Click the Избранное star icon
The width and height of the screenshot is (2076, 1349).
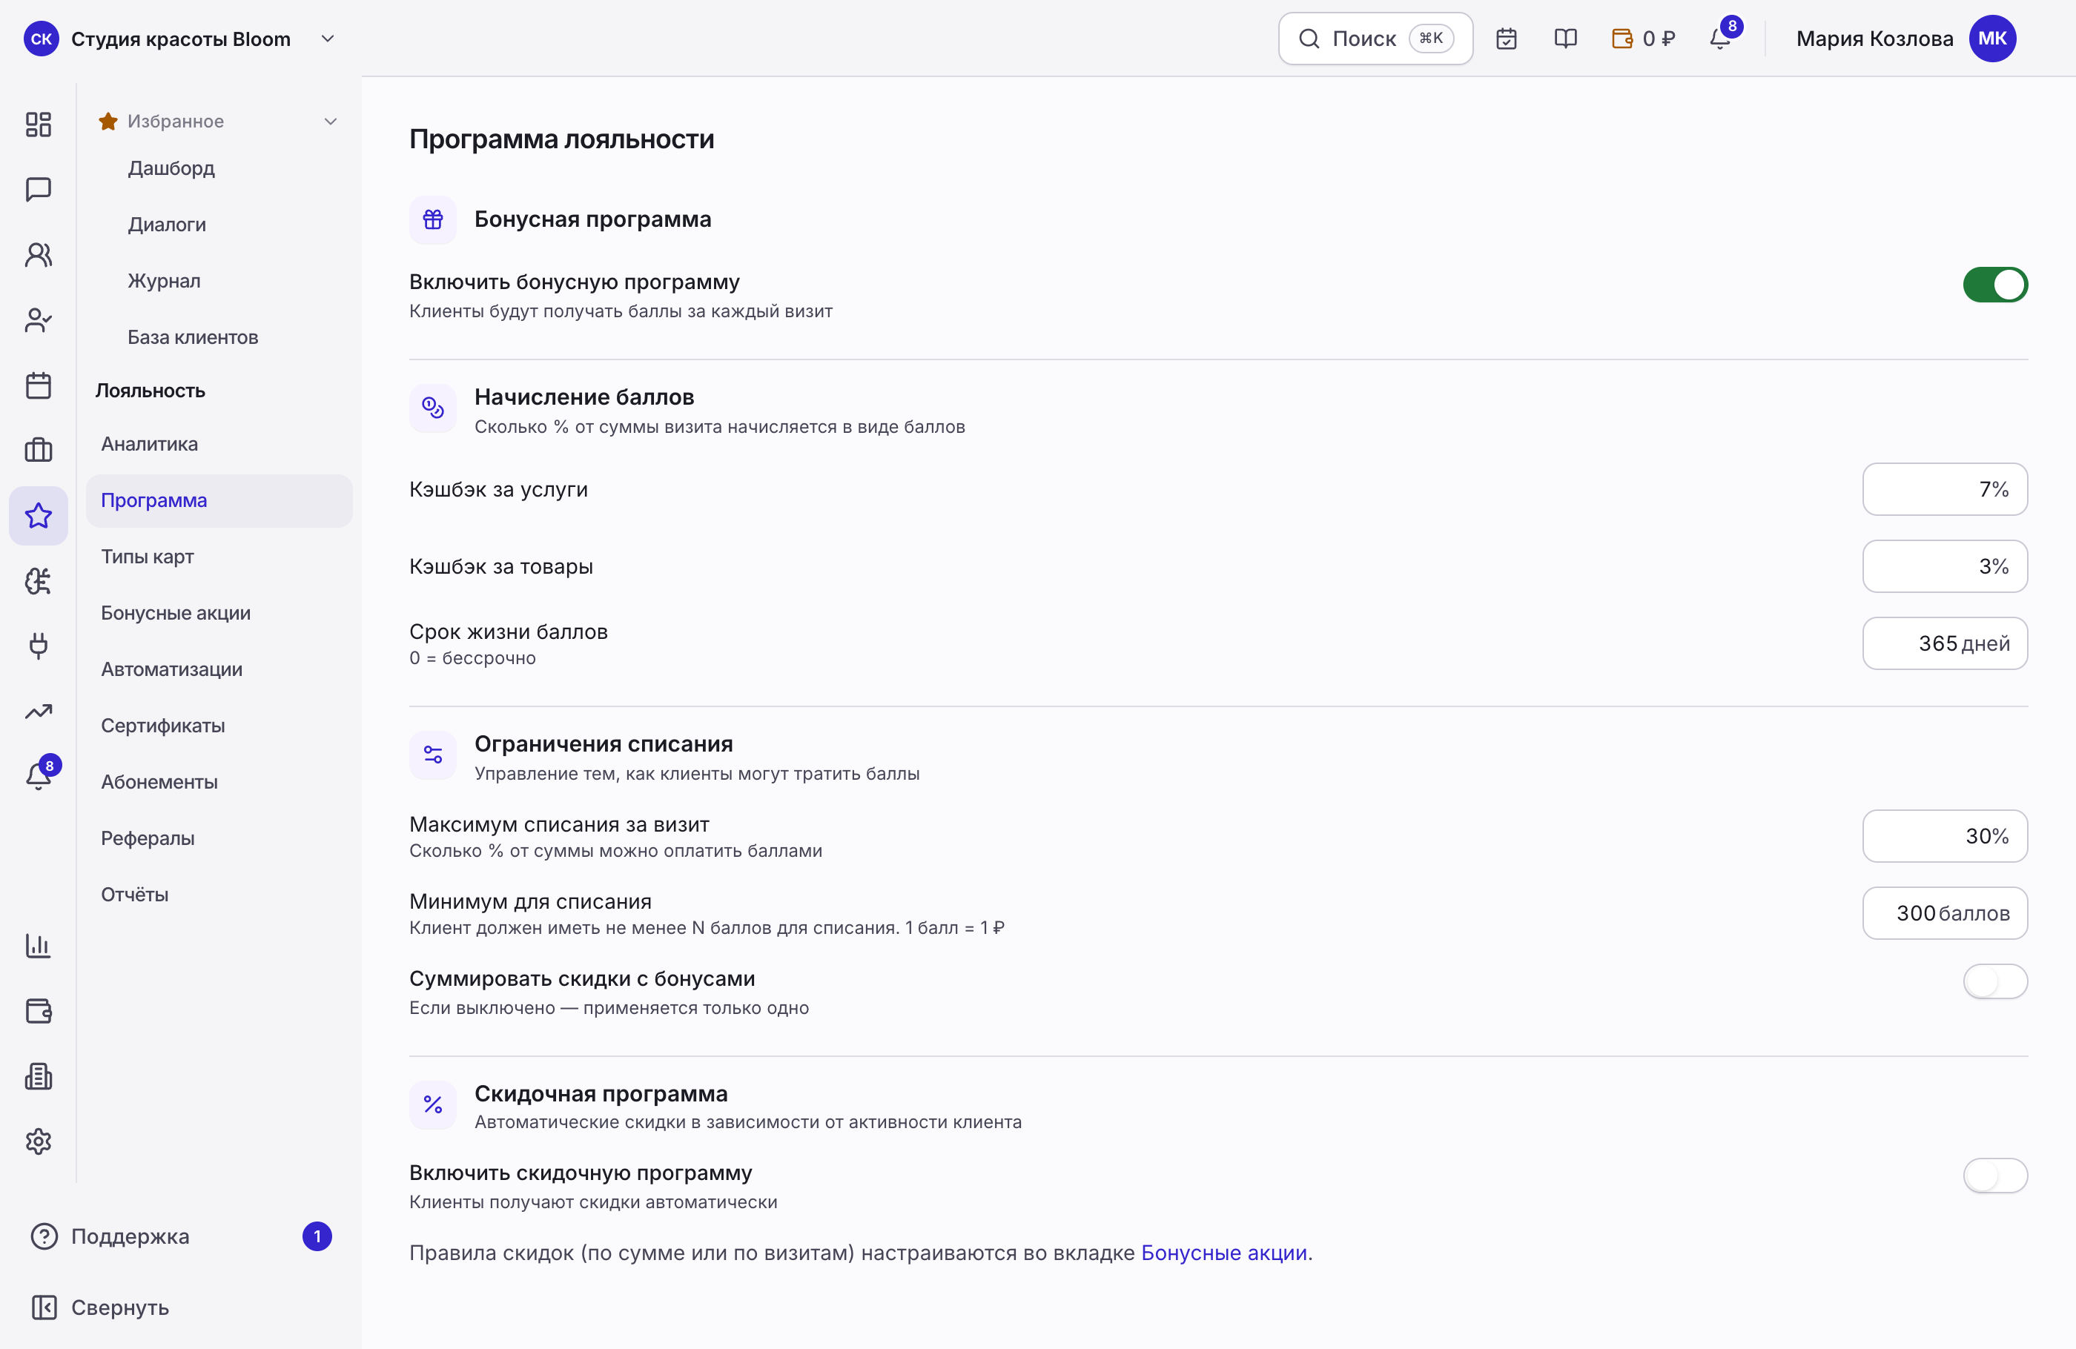click(x=108, y=122)
